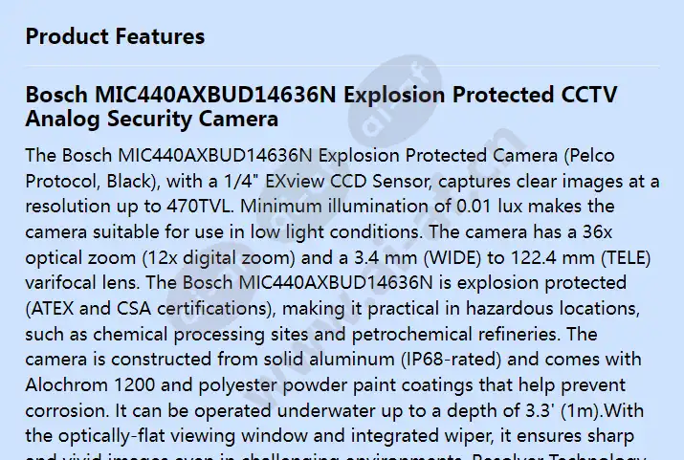This screenshot has height=460, width=684.
Task: Click the 'Pelco' protocol word
Action: pos(589,155)
